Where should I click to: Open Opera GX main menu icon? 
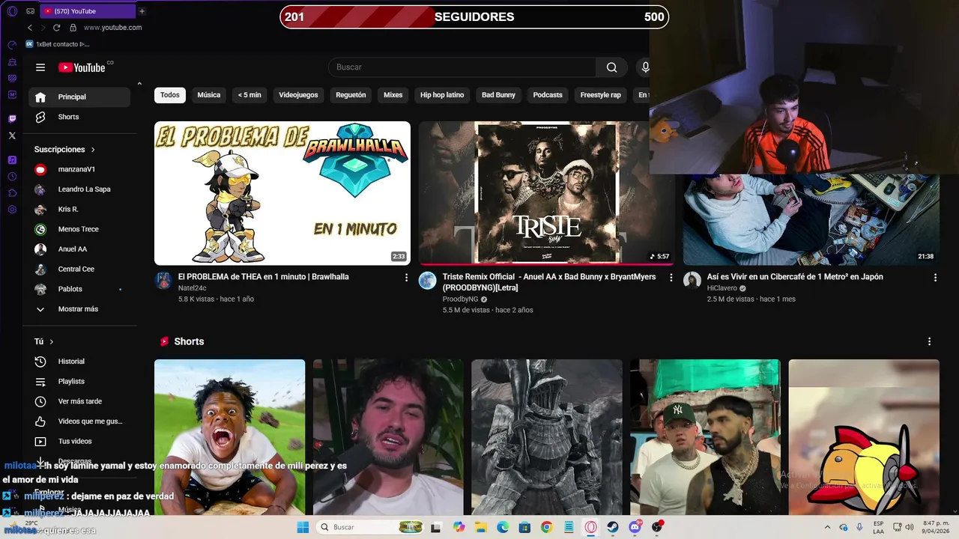12,11
